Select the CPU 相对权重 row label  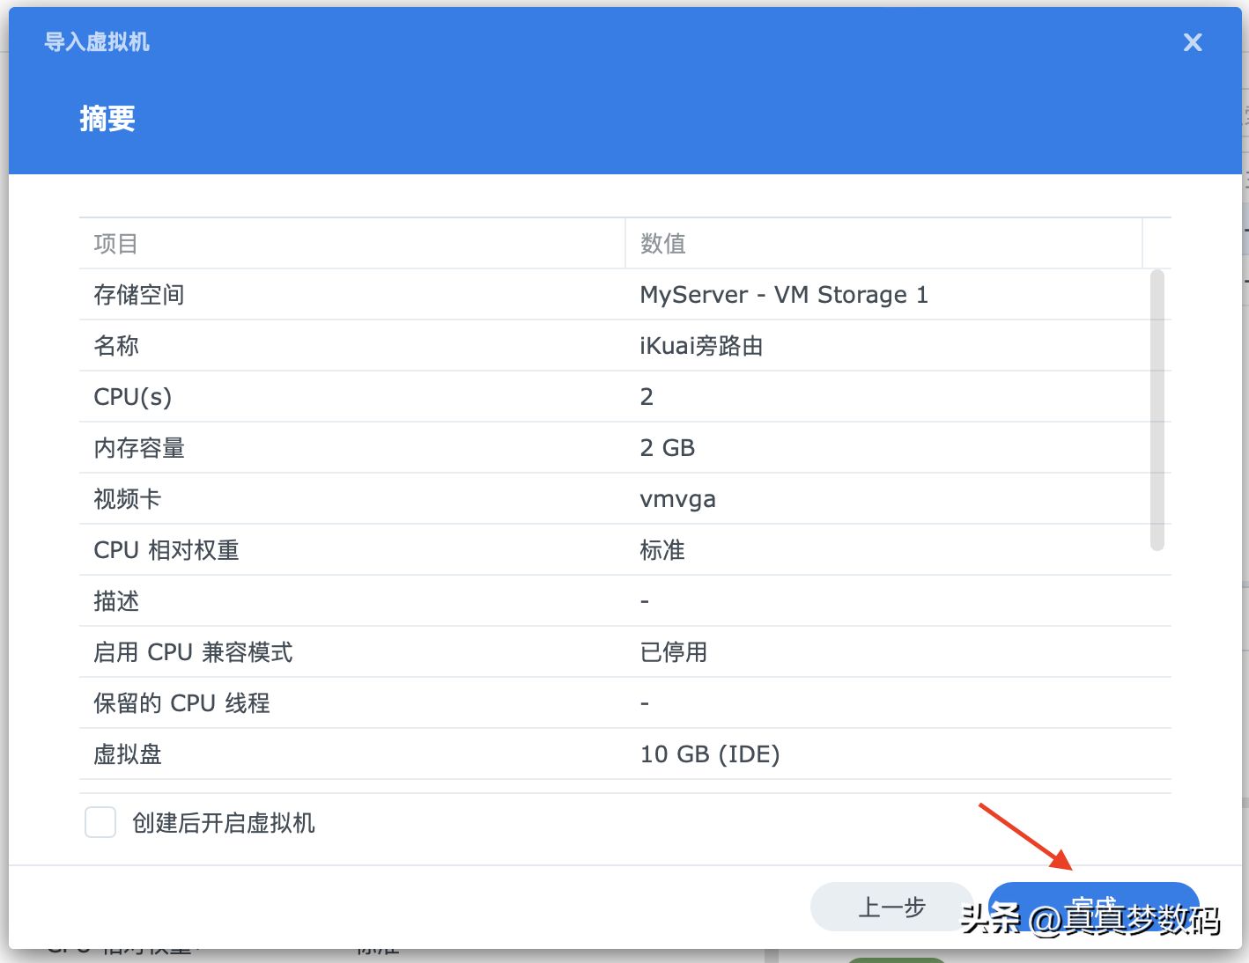coord(166,550)
